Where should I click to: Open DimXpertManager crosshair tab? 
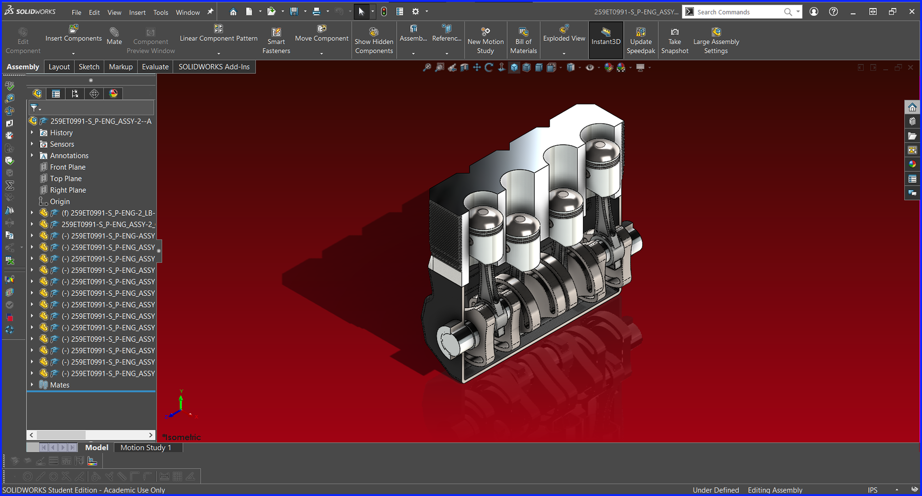[x=94, y=94]
